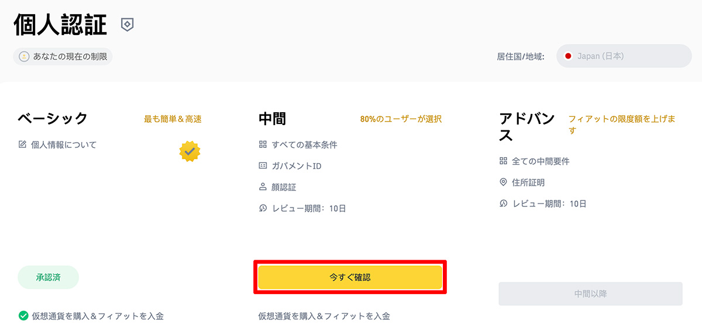Image resolution: width=702 pixels, height=325 pixels.
Task: Click the grid icon beside すべての基本条件
Action: (263, 144)
